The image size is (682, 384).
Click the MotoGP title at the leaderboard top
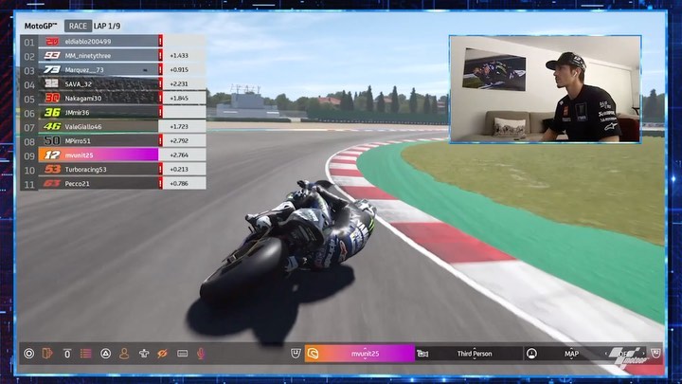[x=41, y=27]
